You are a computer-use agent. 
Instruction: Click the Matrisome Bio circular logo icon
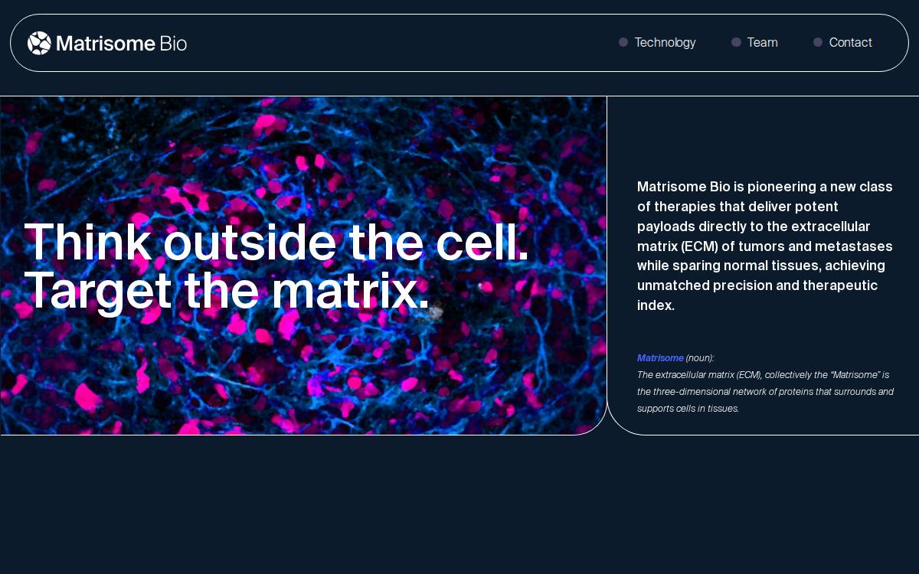click(39, 43)
